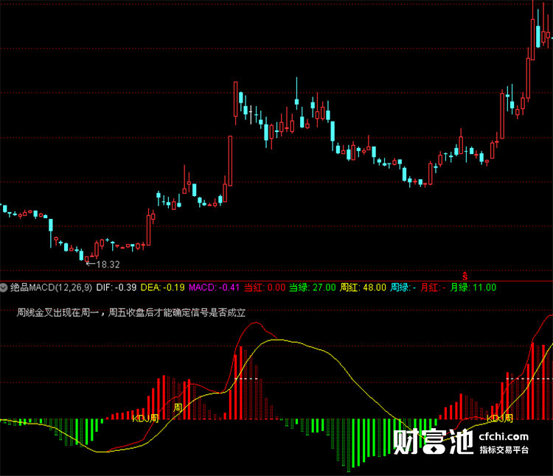
Task: Click the 月绿: 11.00 value
Action: pyautogui.click(x=473, y=287)
